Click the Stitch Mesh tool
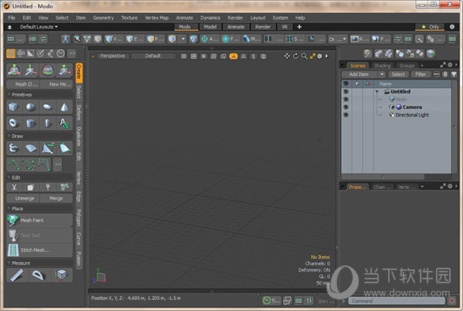 tap(39, 250)
